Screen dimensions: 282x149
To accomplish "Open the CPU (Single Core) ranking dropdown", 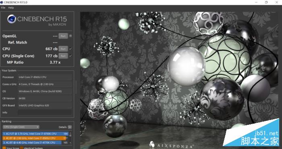I will [21, 127].
